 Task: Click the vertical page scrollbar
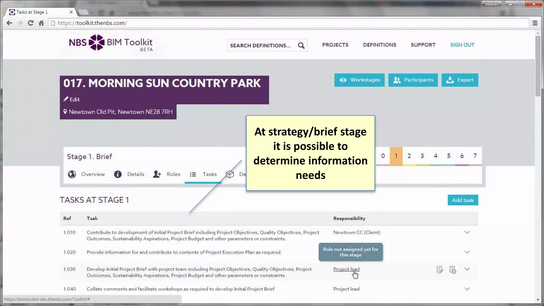[x=538, y=66]
